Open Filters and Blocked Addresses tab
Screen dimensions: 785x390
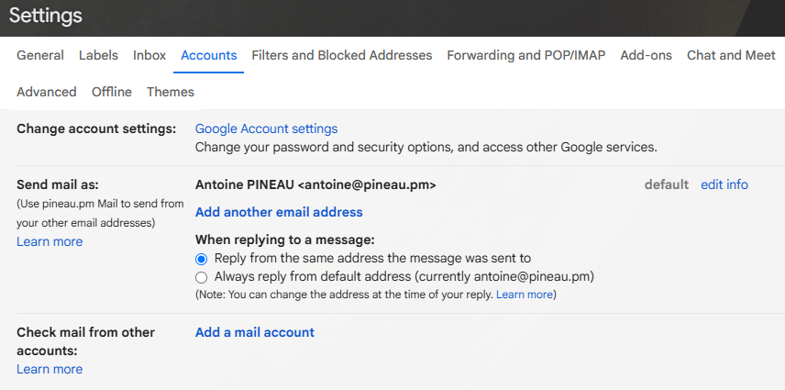pos(342,55)
